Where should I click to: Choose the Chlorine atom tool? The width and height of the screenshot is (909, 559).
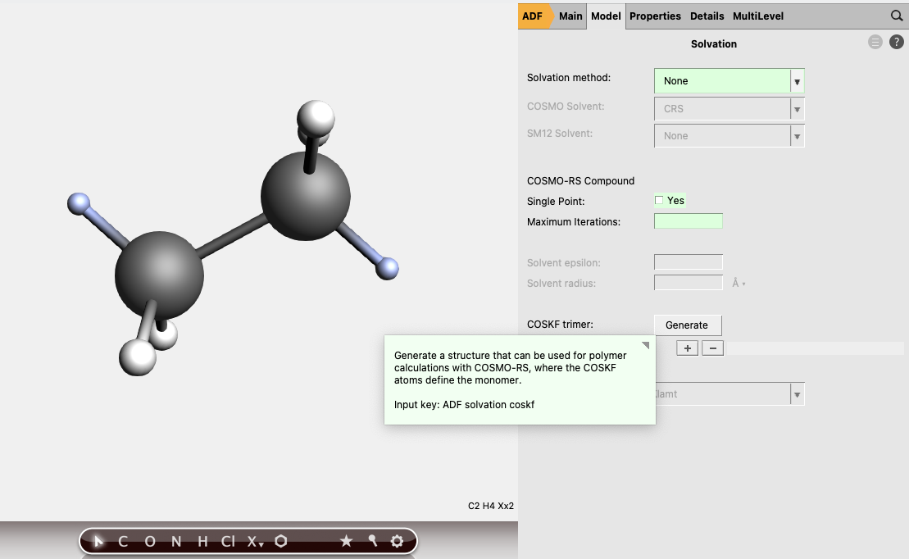coord(228,541)
